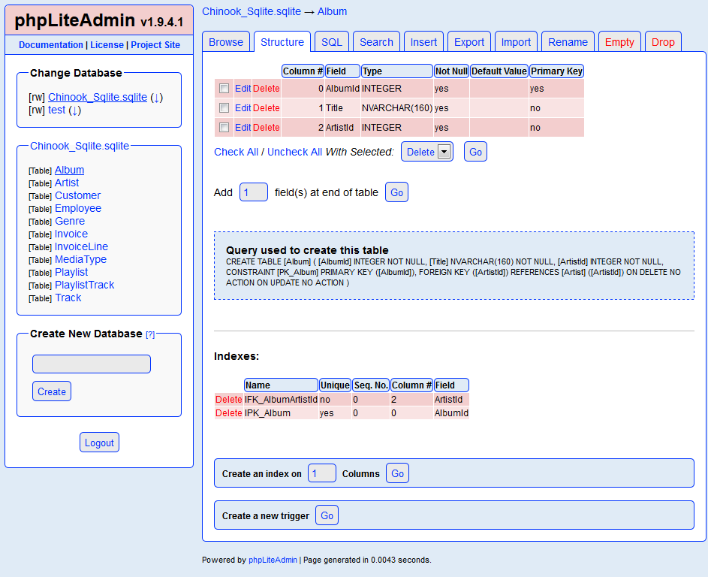The width and height of the screenshot is (708, 577).
Task: Open the Export tab
Action: point(469,42)
